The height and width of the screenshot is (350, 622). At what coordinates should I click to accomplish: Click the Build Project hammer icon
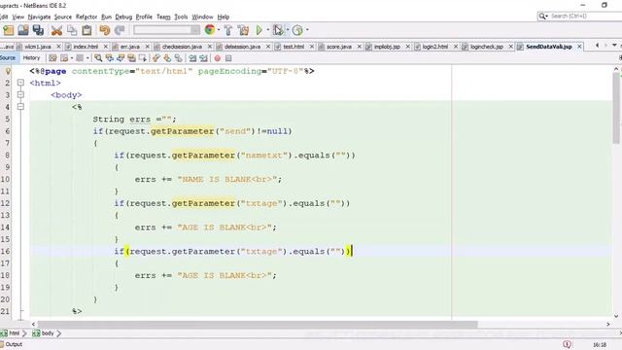pos(228,30)
